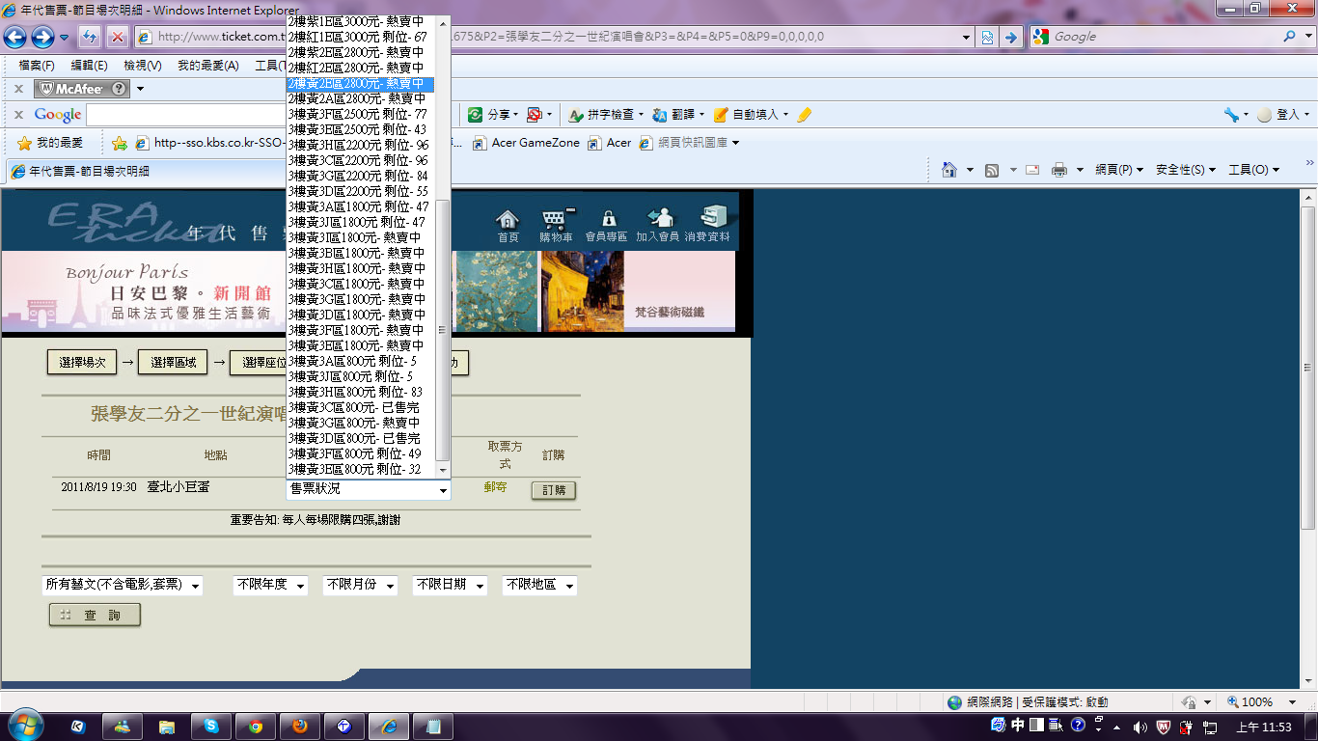Screen dimensions: 1318x741
Task: Open 購物車 shopping cart icon
Action: point(556,225)
